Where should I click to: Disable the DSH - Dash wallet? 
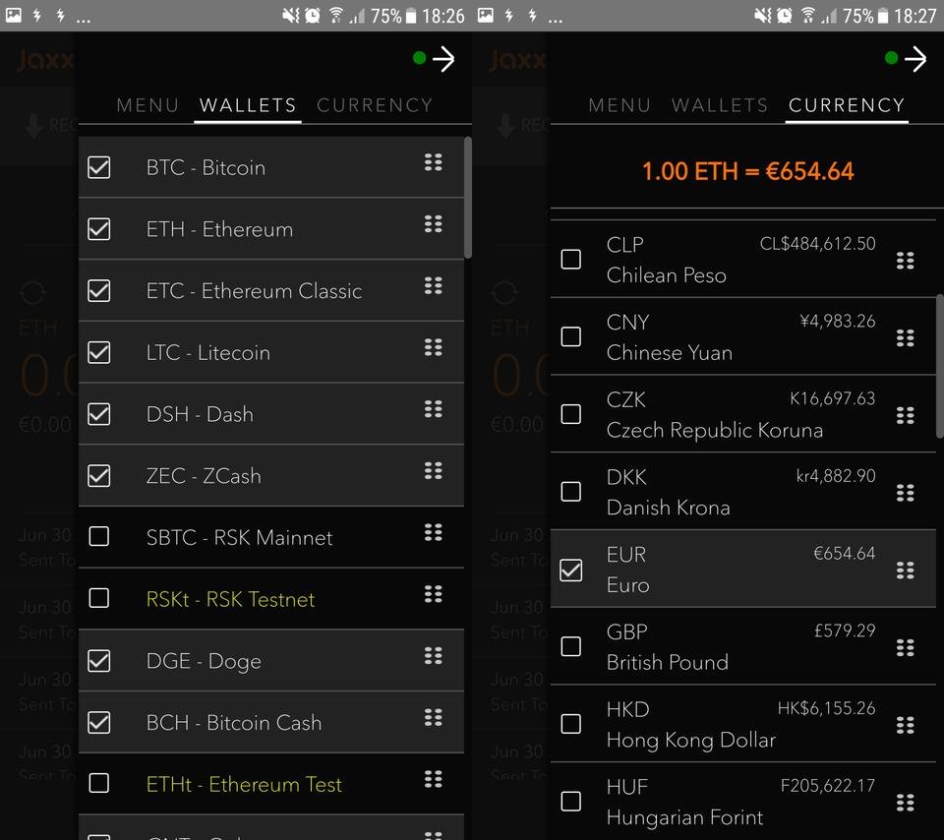pos(98,414)
